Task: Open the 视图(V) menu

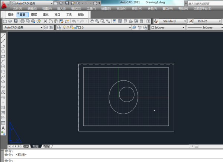Action: [47, 9]
